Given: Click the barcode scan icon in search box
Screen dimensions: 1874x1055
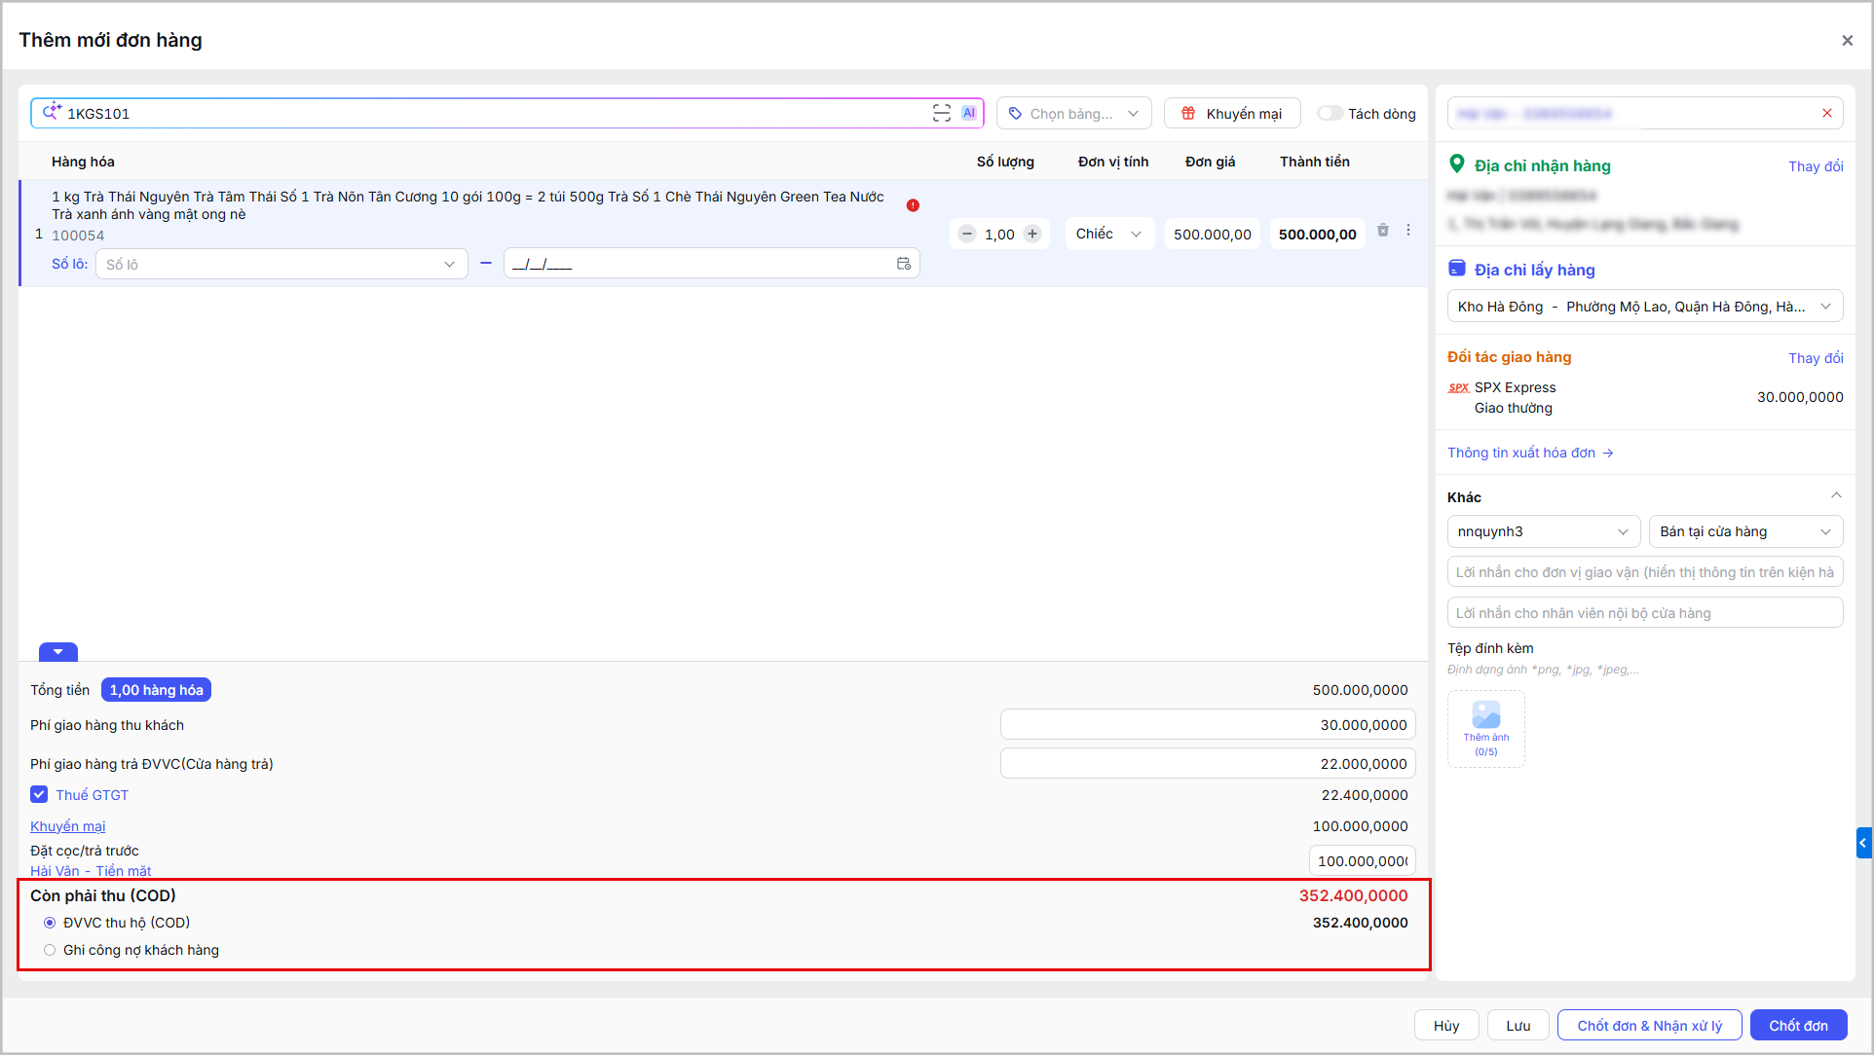Looking at the screenshot, I should click(x=941, y=113).
